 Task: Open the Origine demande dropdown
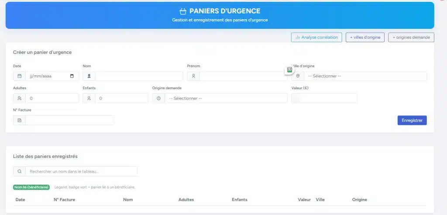pos(226,98)
